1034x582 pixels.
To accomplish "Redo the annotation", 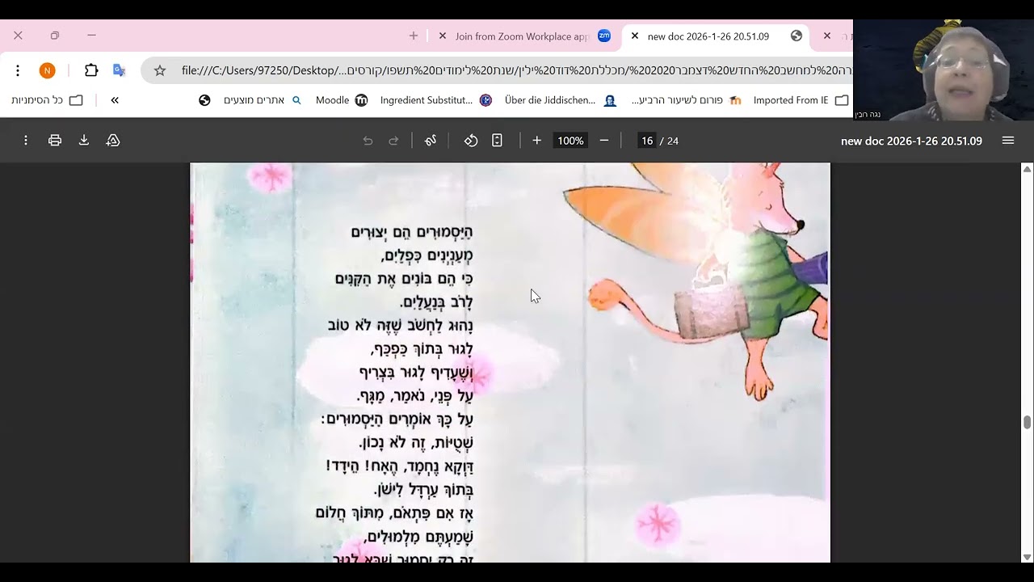I will (x=393, y=141).
